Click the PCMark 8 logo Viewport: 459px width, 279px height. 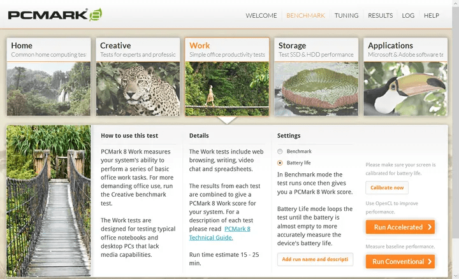[x=54, y=14]
